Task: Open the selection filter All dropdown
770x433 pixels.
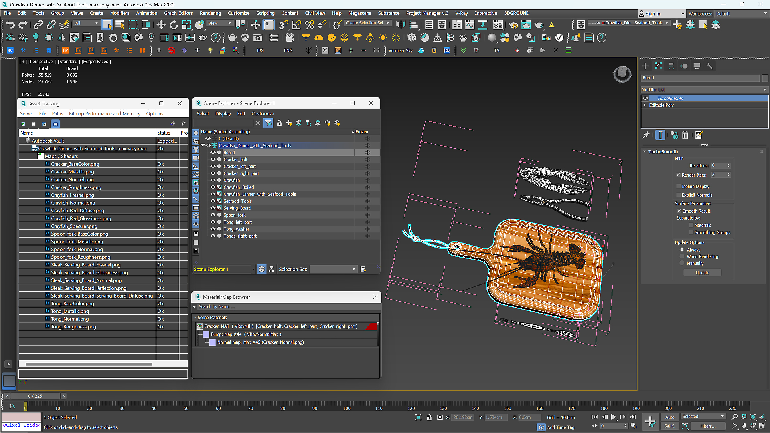Action: (86, 23)
